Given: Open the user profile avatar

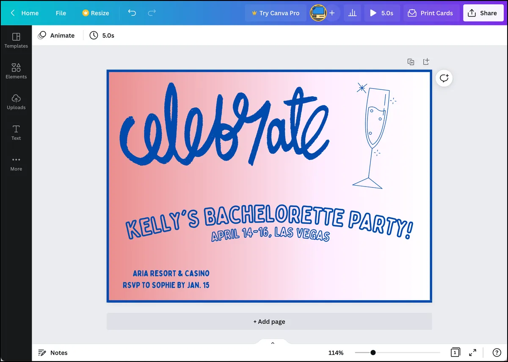Looking at the screenshot, I should [318, 13].
